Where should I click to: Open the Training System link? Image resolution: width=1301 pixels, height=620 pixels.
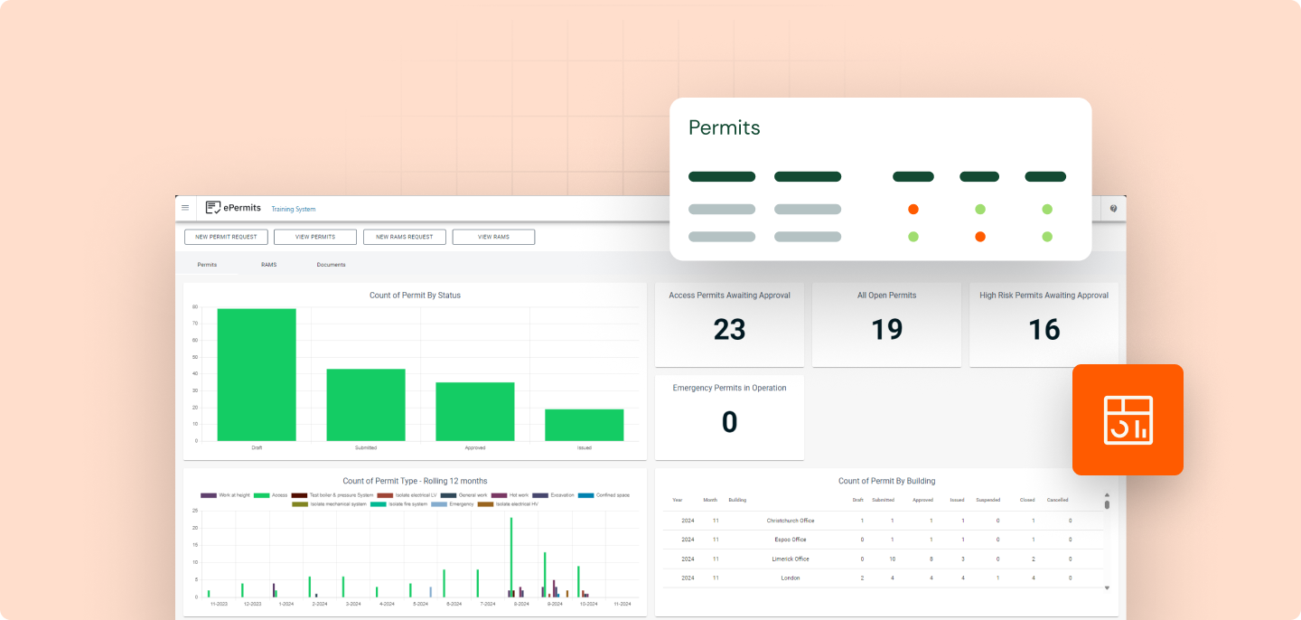(293, 209)
